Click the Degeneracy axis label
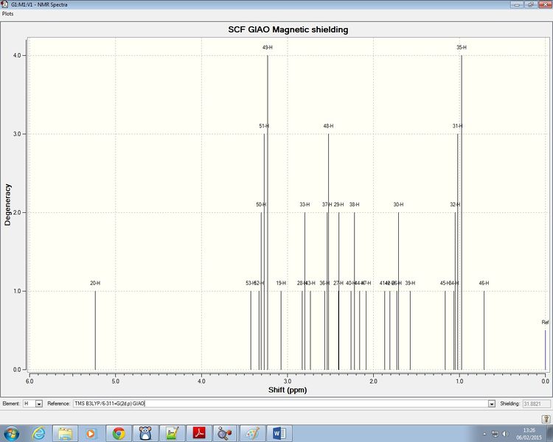553x442 pixels. tap(8, 205)
